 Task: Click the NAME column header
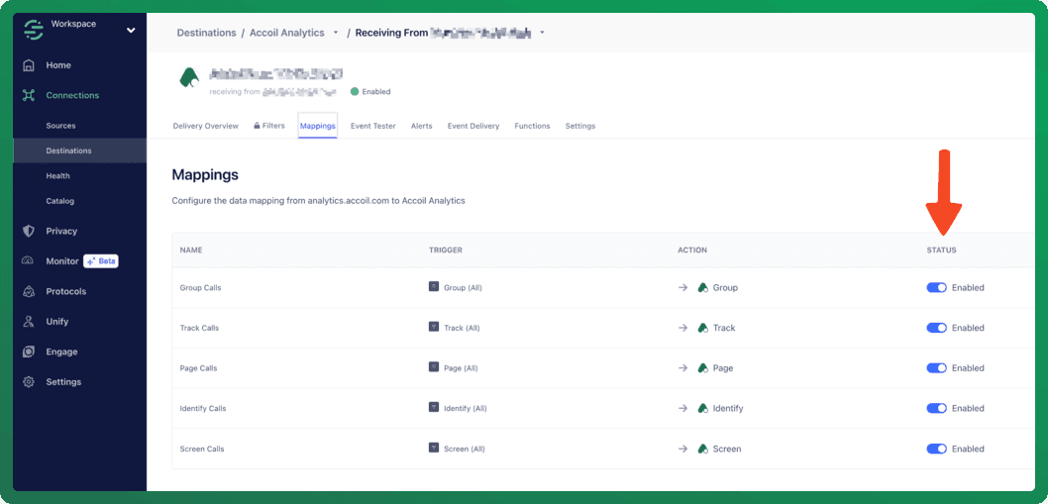pos(191,250)
